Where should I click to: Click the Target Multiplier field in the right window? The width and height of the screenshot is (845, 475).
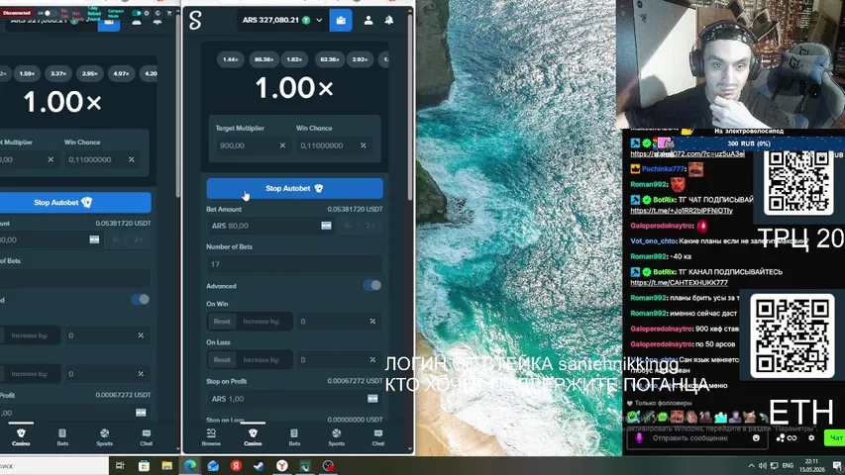pos(253,145)
